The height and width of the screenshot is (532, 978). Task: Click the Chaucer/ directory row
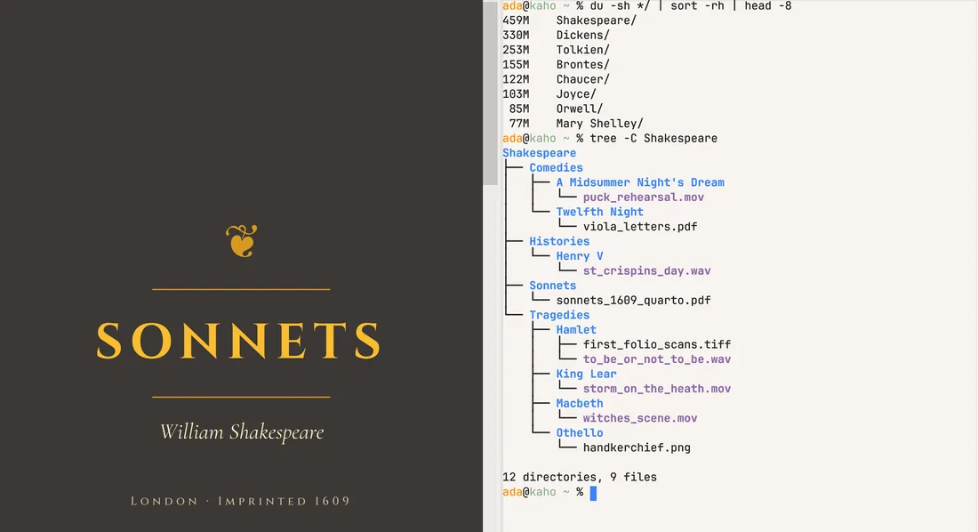click(x=557, y=79)
